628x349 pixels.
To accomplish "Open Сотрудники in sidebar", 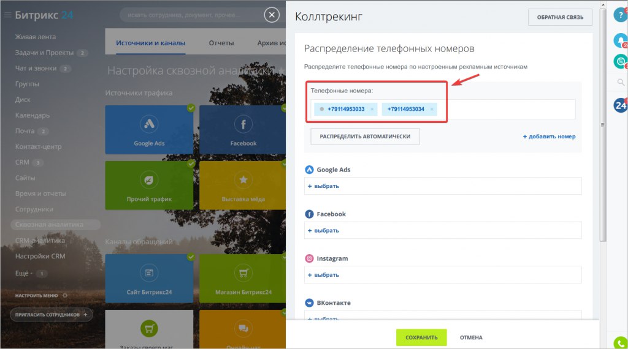I will [34, 209].
